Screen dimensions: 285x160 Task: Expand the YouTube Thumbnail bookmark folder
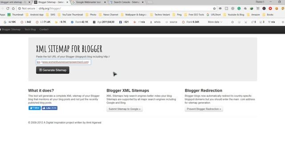pos(70,15)
